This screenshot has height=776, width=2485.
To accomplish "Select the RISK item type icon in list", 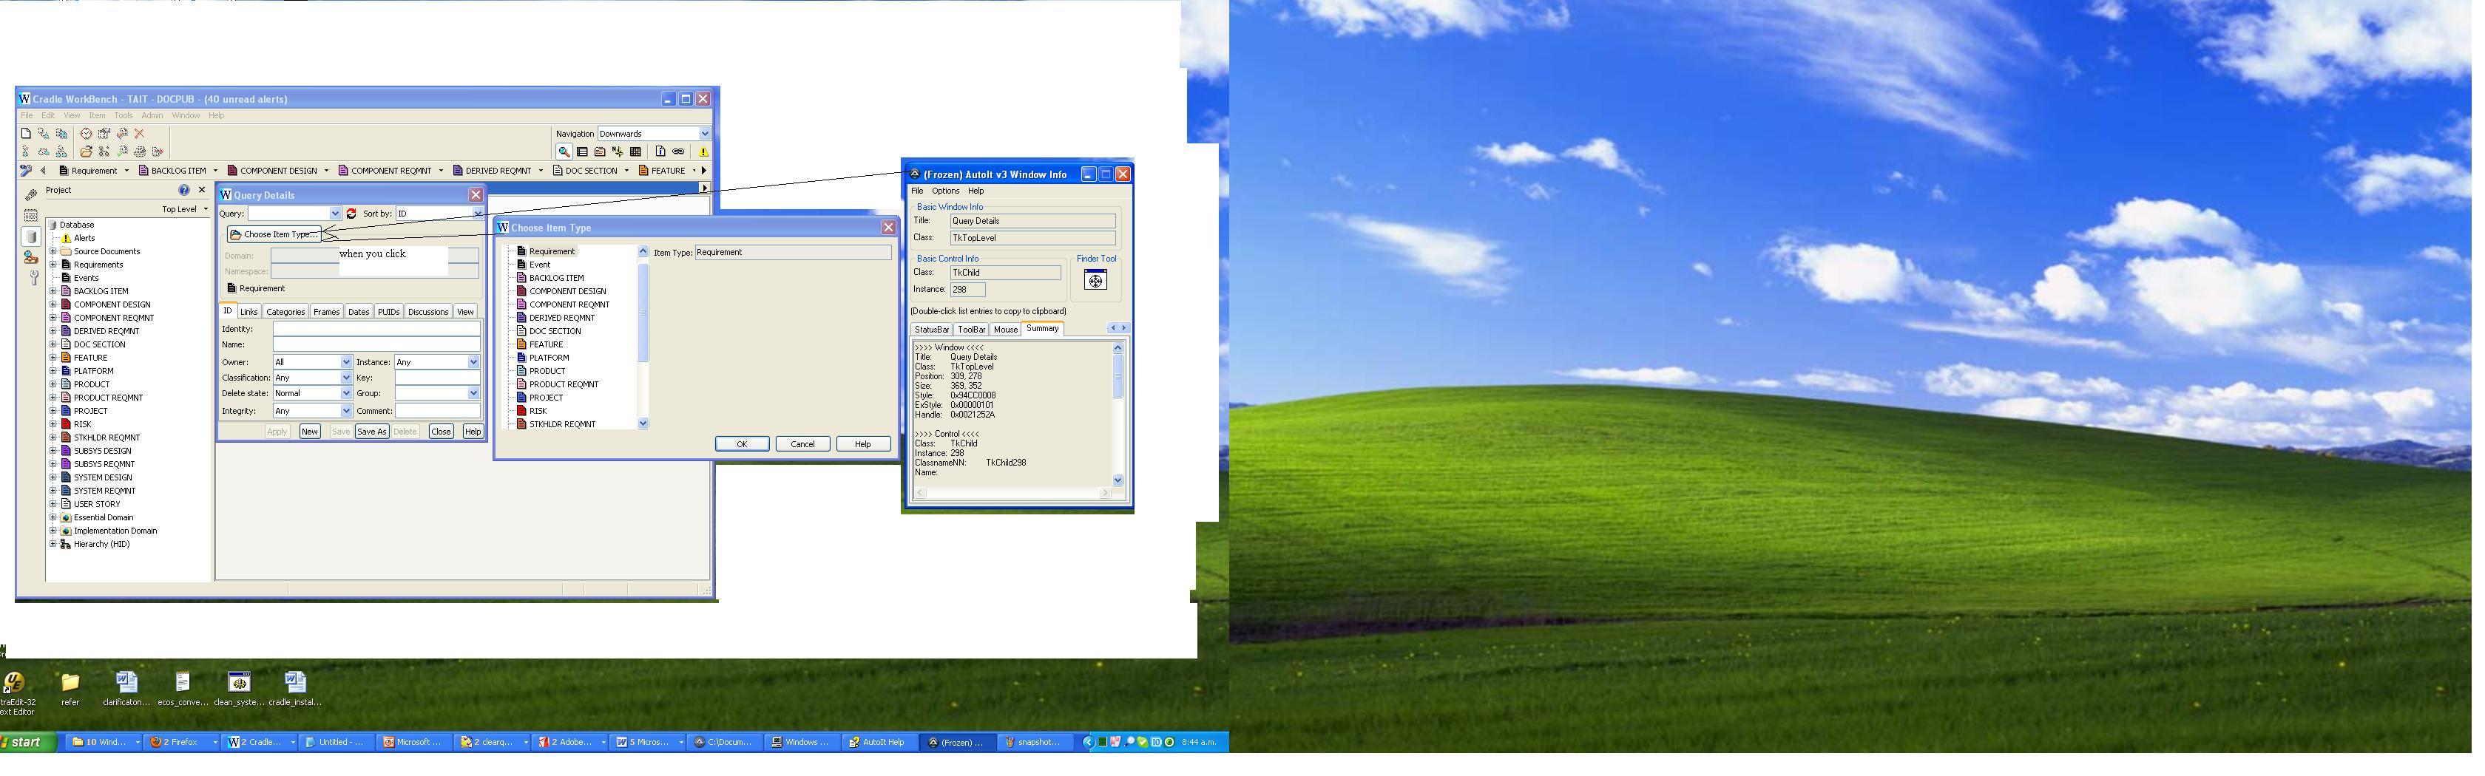I will click(x=522, y=412).
